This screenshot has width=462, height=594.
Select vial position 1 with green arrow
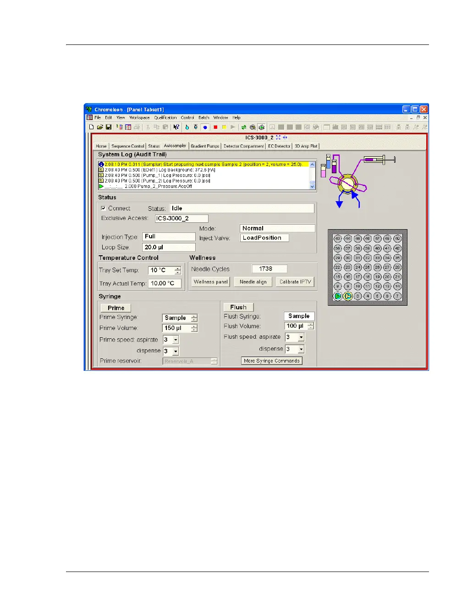coord(338,296)
